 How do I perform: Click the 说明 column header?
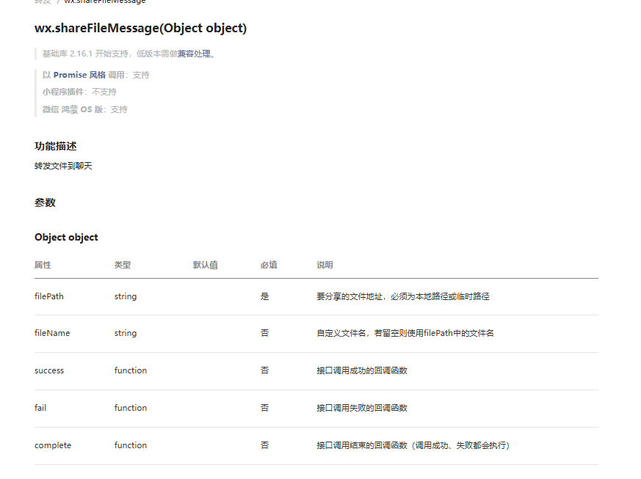[325, 265]
